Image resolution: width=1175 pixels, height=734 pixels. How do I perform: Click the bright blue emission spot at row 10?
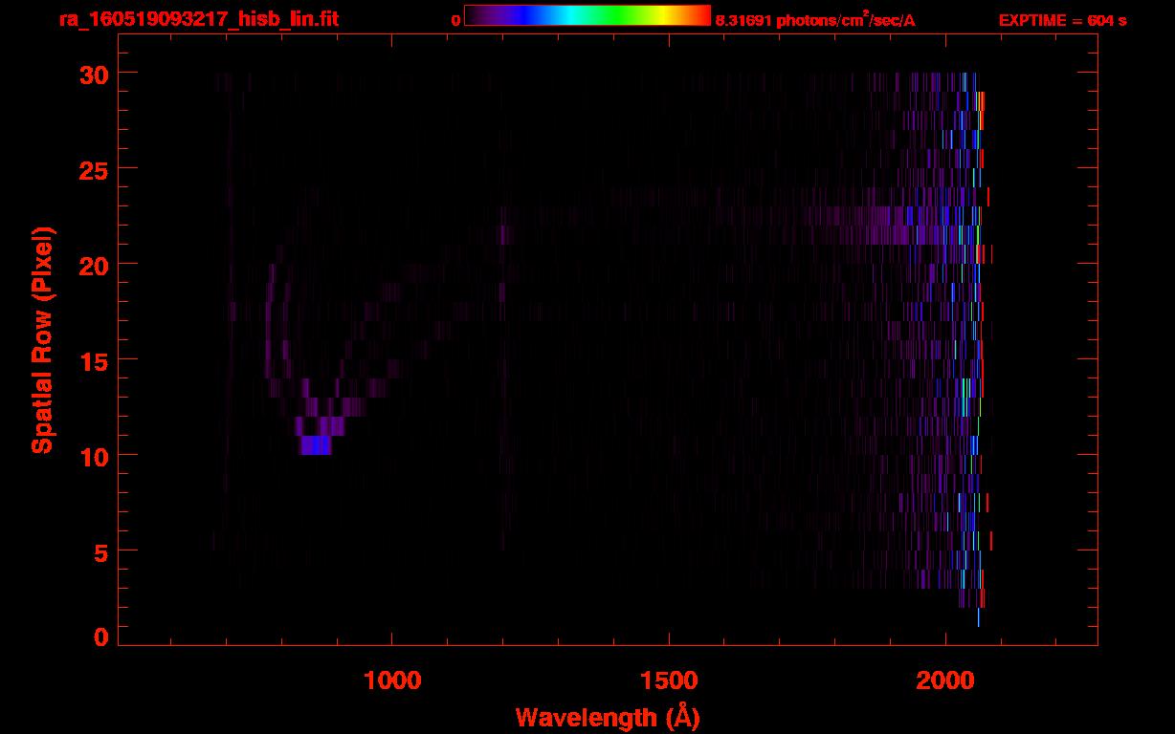[316, 445]
